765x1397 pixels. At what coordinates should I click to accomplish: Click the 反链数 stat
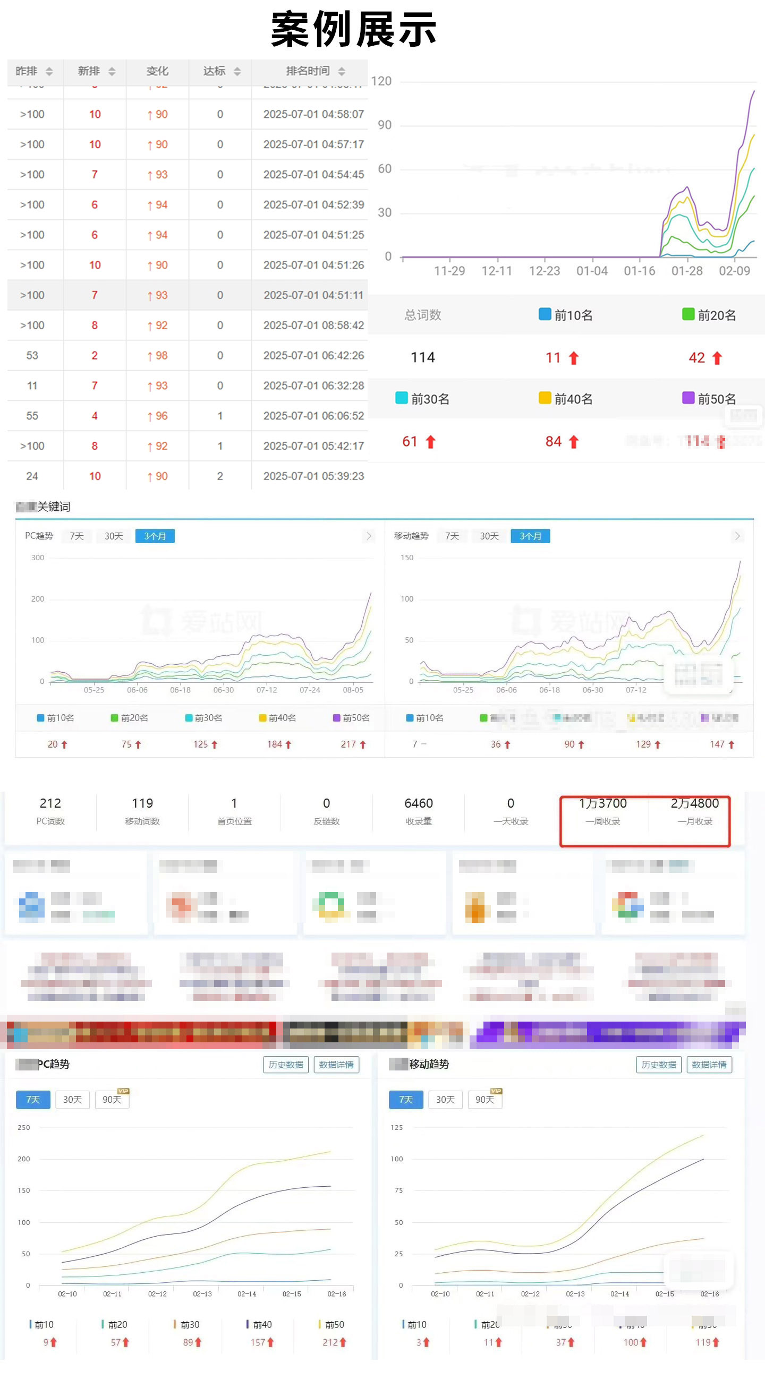click(327, 811)
